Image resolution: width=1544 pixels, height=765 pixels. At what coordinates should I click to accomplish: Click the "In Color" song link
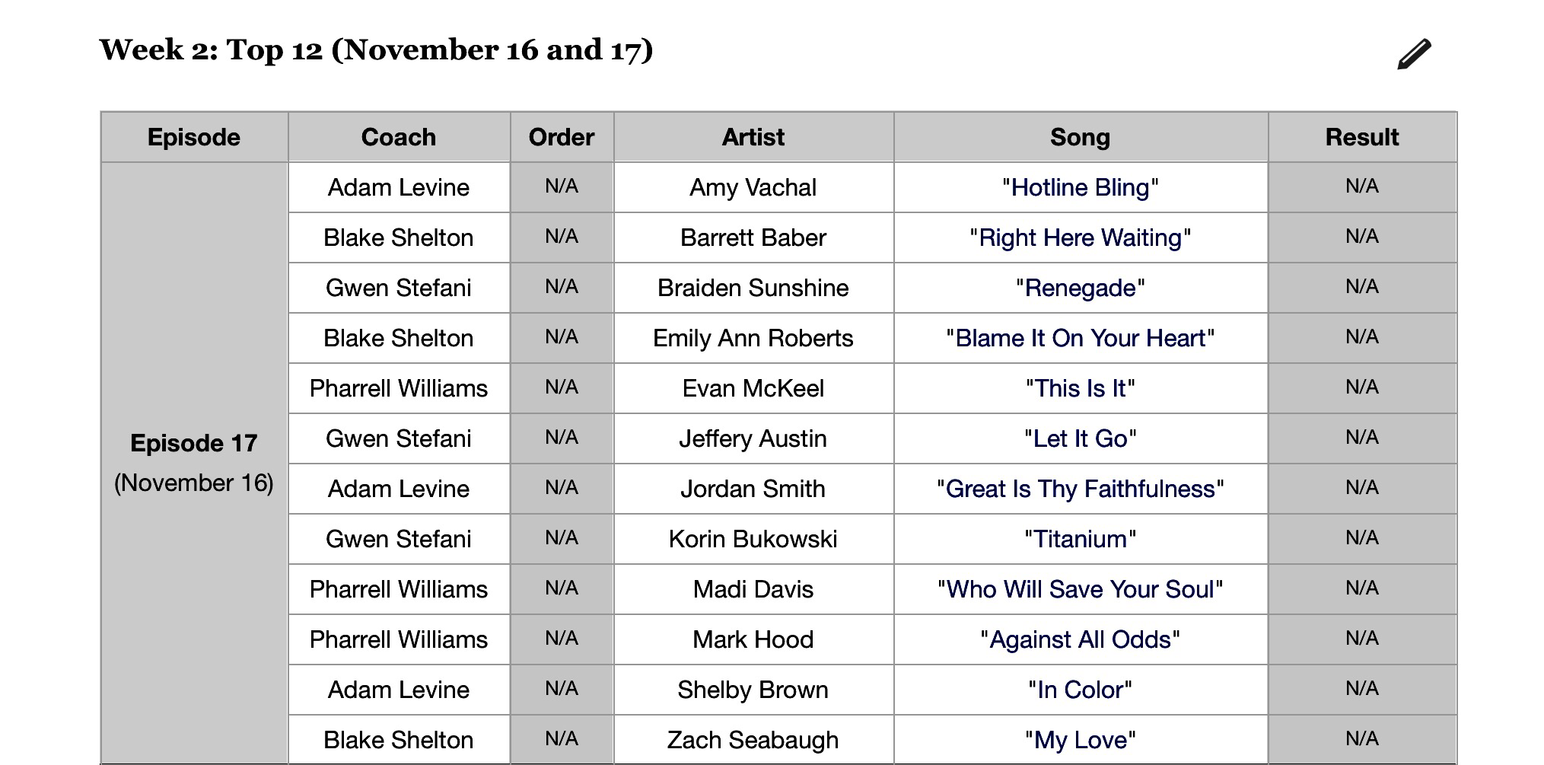pos(1080,690)
